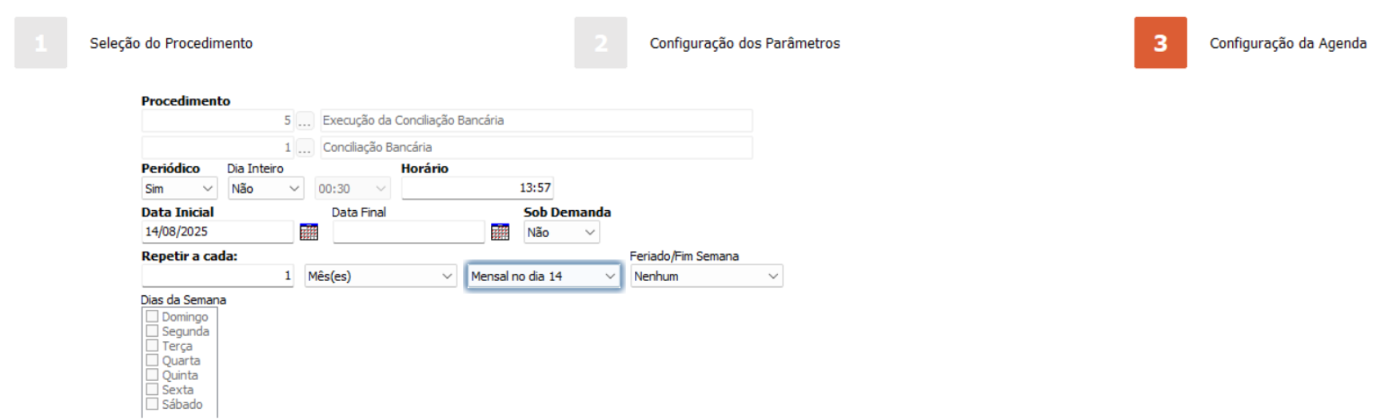1380x420 pixels.
Task: Enable the Quarta weekday checkbox
Action: coord(152,361)
